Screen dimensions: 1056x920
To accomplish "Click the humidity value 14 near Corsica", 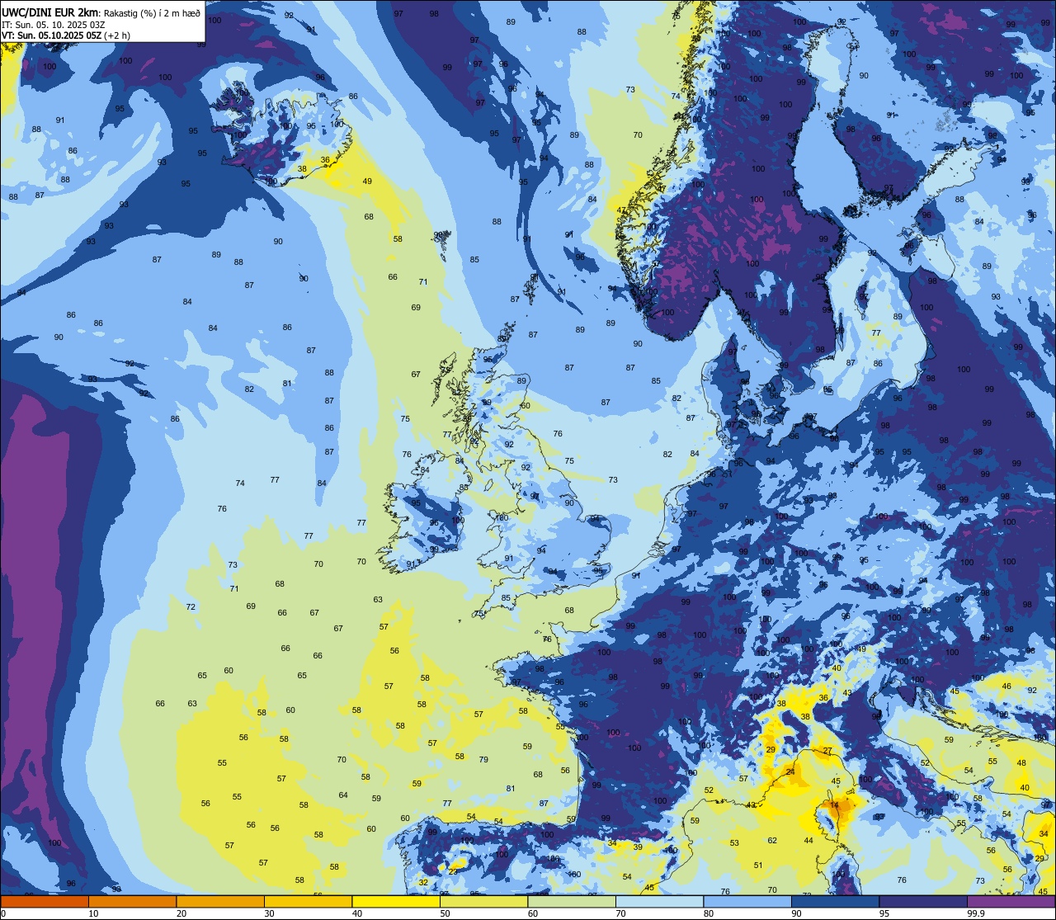I will click(835, 804).
